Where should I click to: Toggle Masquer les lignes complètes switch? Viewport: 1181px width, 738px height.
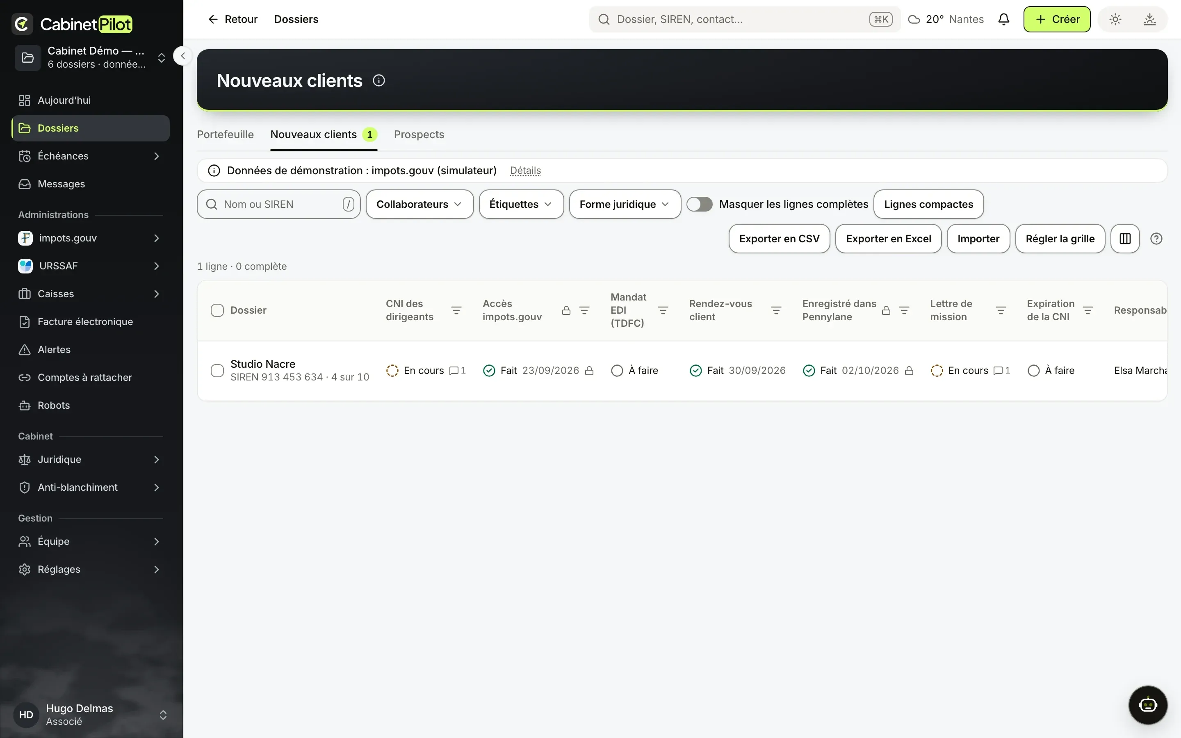click(x=699, y=204)
